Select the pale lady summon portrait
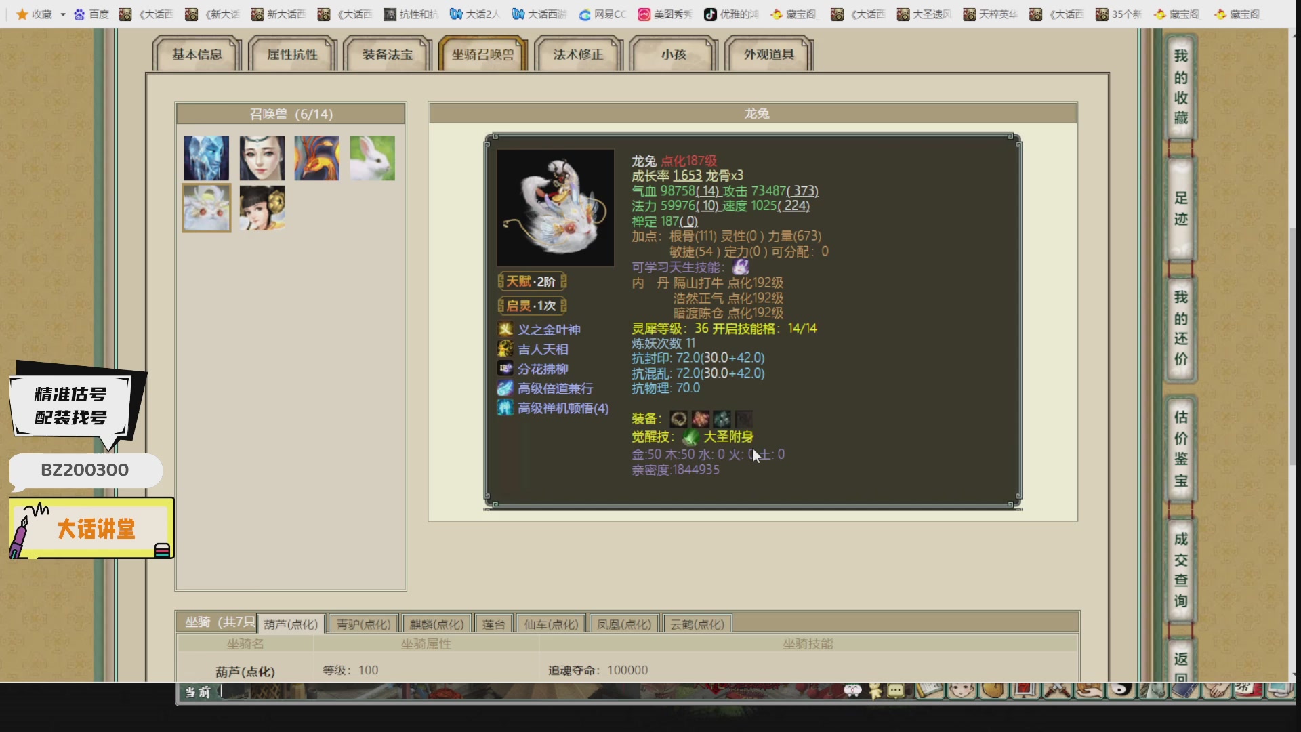 click(262, 158)
